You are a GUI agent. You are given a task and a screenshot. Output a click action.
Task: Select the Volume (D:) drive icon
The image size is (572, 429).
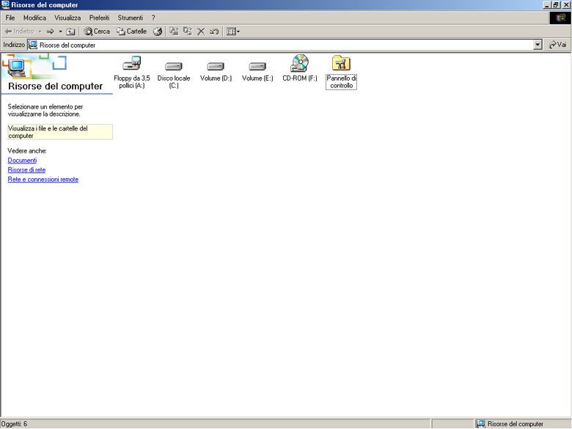[216, 66]
